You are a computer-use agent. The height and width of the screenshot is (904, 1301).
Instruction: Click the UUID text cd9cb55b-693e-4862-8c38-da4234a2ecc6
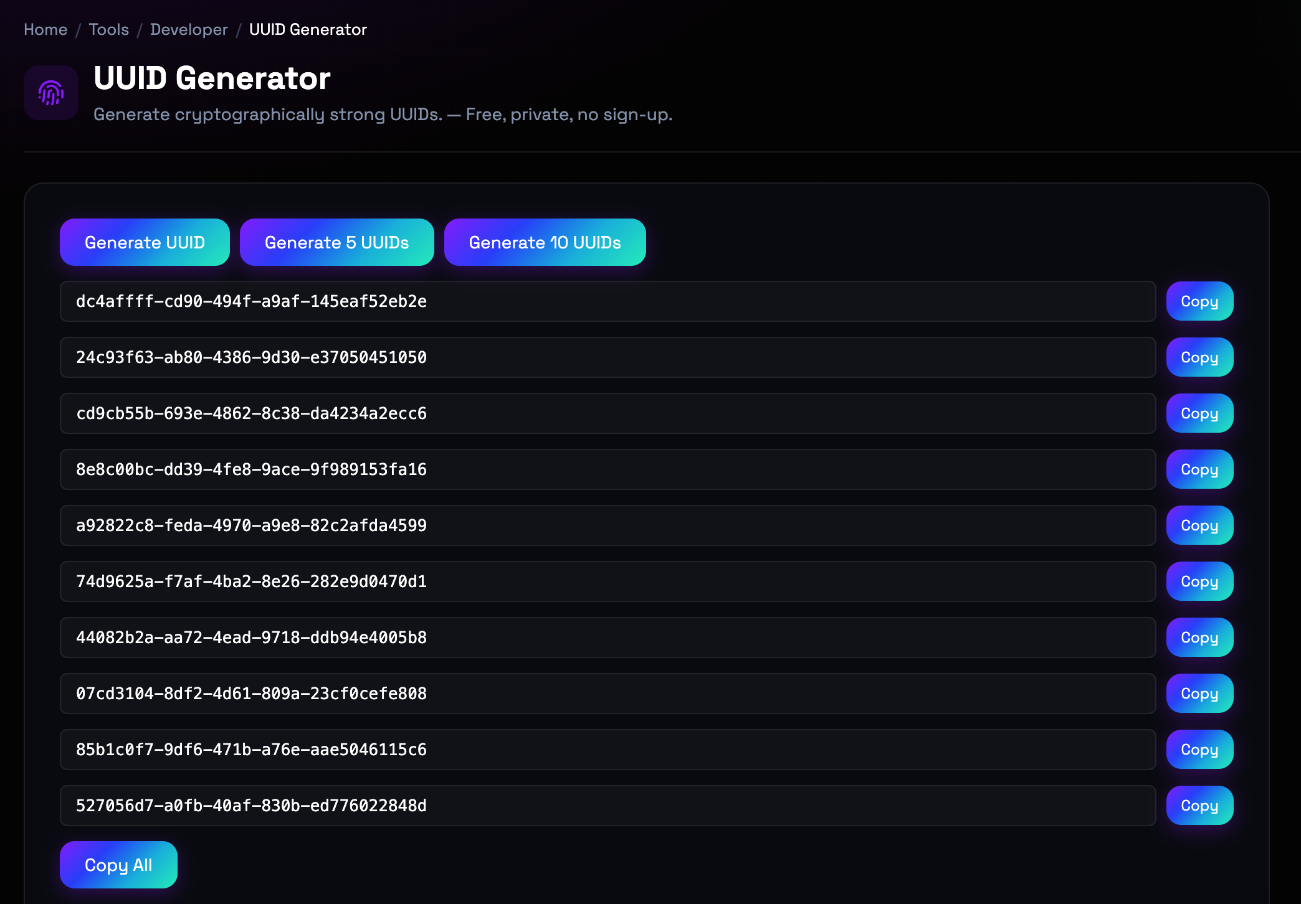pos(251,413)
